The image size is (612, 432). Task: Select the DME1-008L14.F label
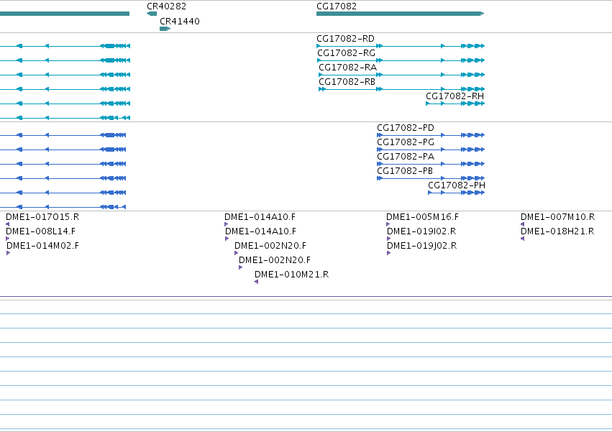click(40, 231)
